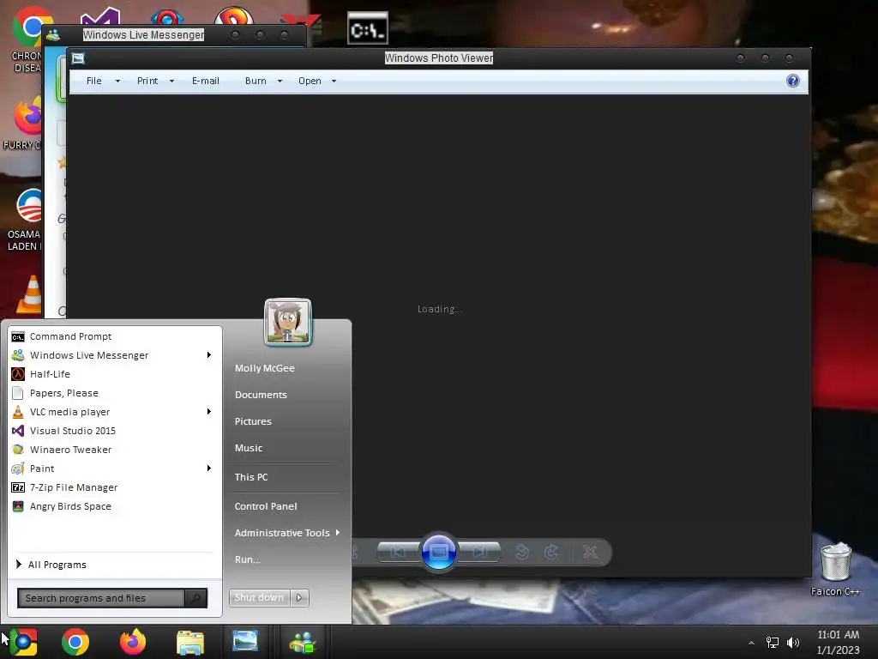Screen dimensions: 878x659
Task: Expand Paint jump list arrow
Action: (x=209, y=469)
